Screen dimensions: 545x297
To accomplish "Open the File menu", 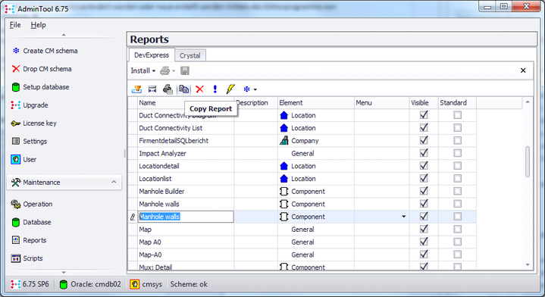I will click(15, 25).
